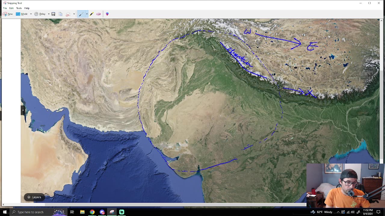Click the display tray icon
The width and height of the screenshot is (385, 216).
(343, 212)
